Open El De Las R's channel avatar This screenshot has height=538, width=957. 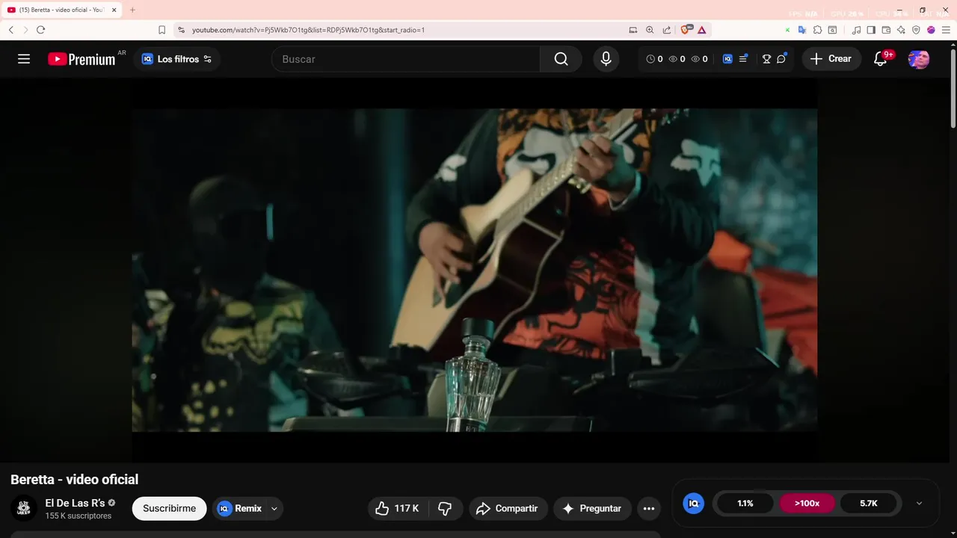click(x=24, y=508)
